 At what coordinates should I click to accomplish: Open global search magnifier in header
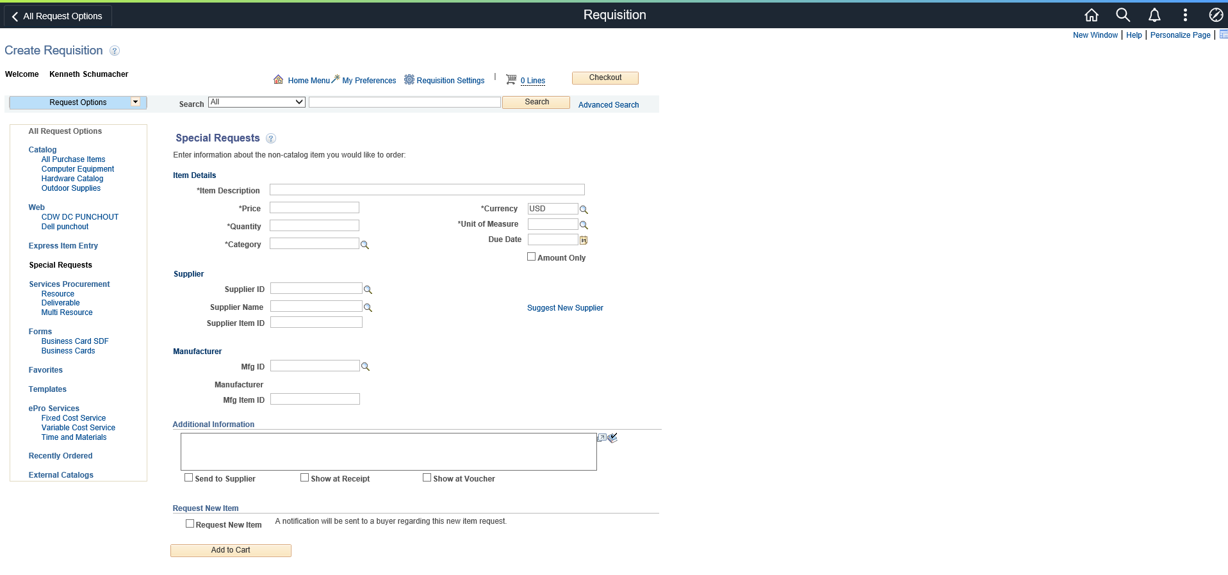coord(1123,15)
